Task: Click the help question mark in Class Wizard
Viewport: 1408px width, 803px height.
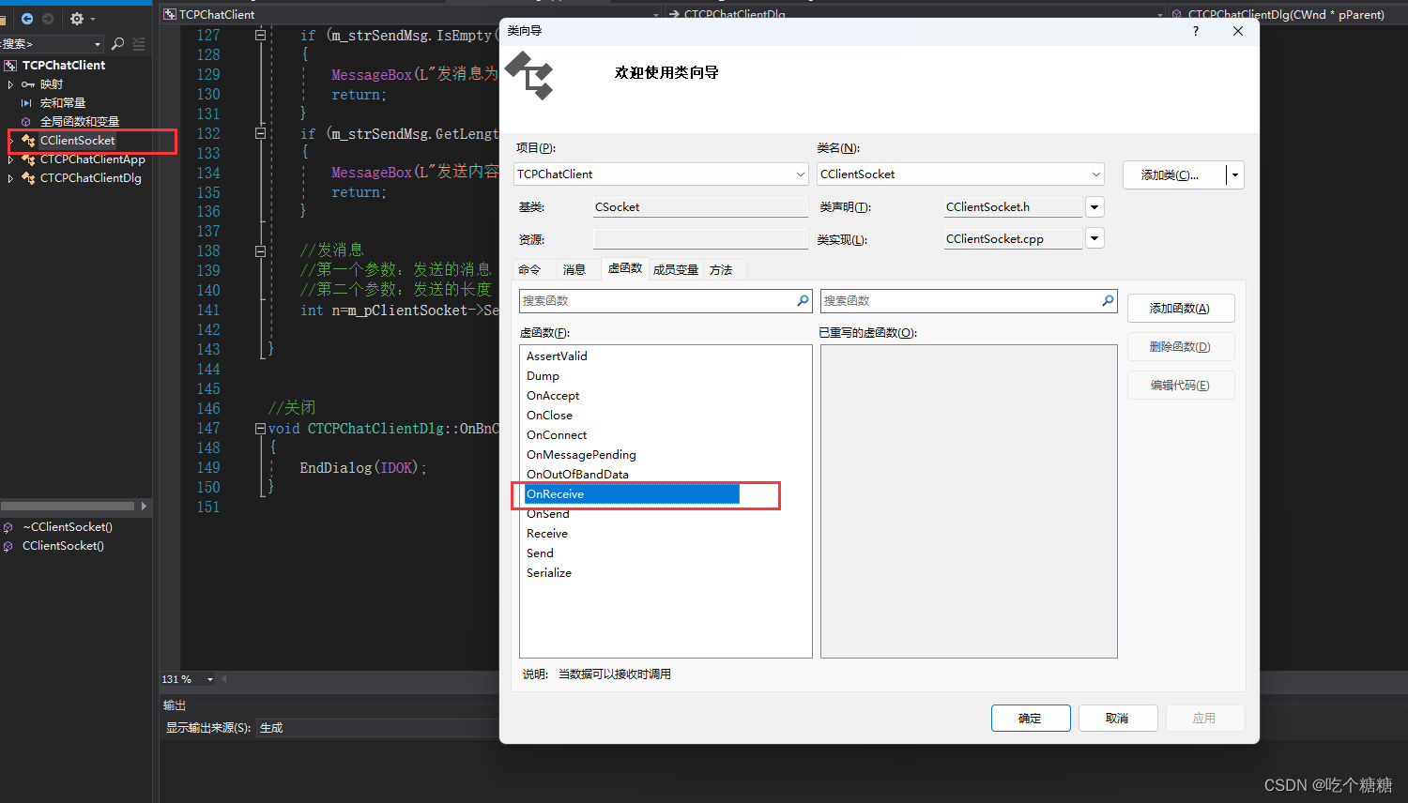Action: pyautogui.click(x=1195, y=31)
